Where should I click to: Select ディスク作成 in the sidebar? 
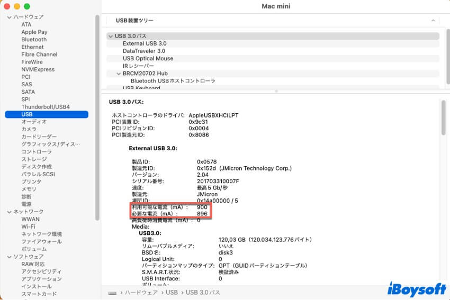click(x=37, y=166)
